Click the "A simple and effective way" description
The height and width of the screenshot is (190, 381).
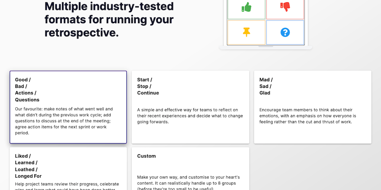[190, 116]
